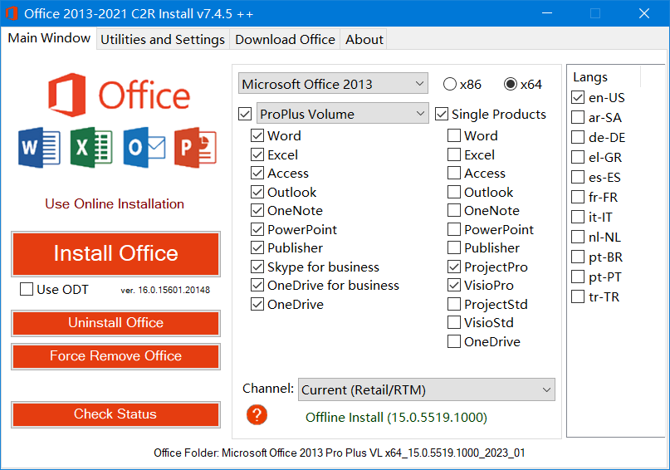
Task: Toggle the ProPlus Volume suite checkbox
Action: [x=245, y=114]
